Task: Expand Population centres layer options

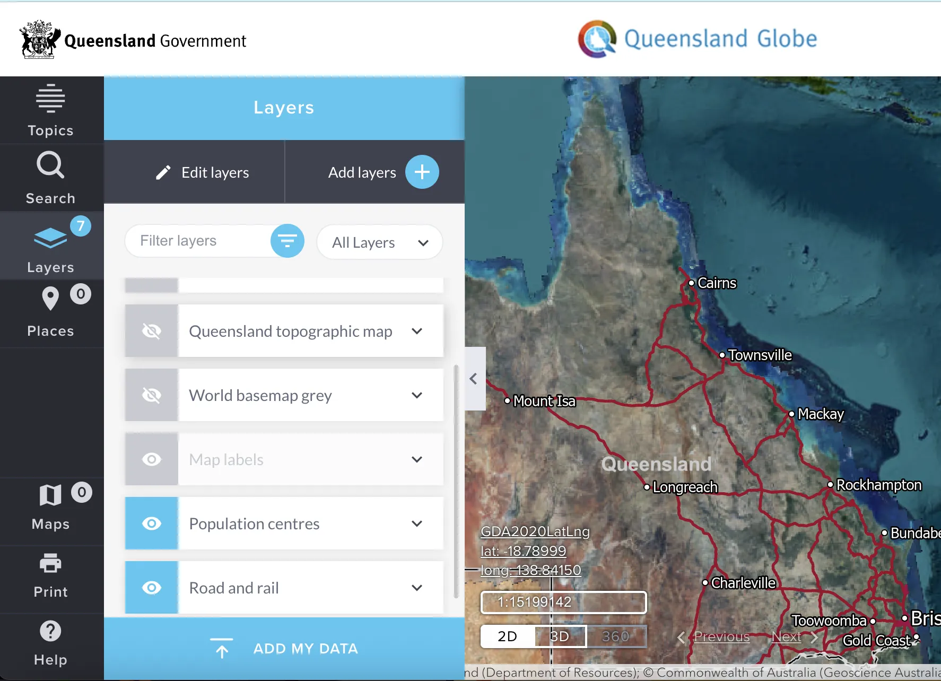Action: click(x=417, y=523)
